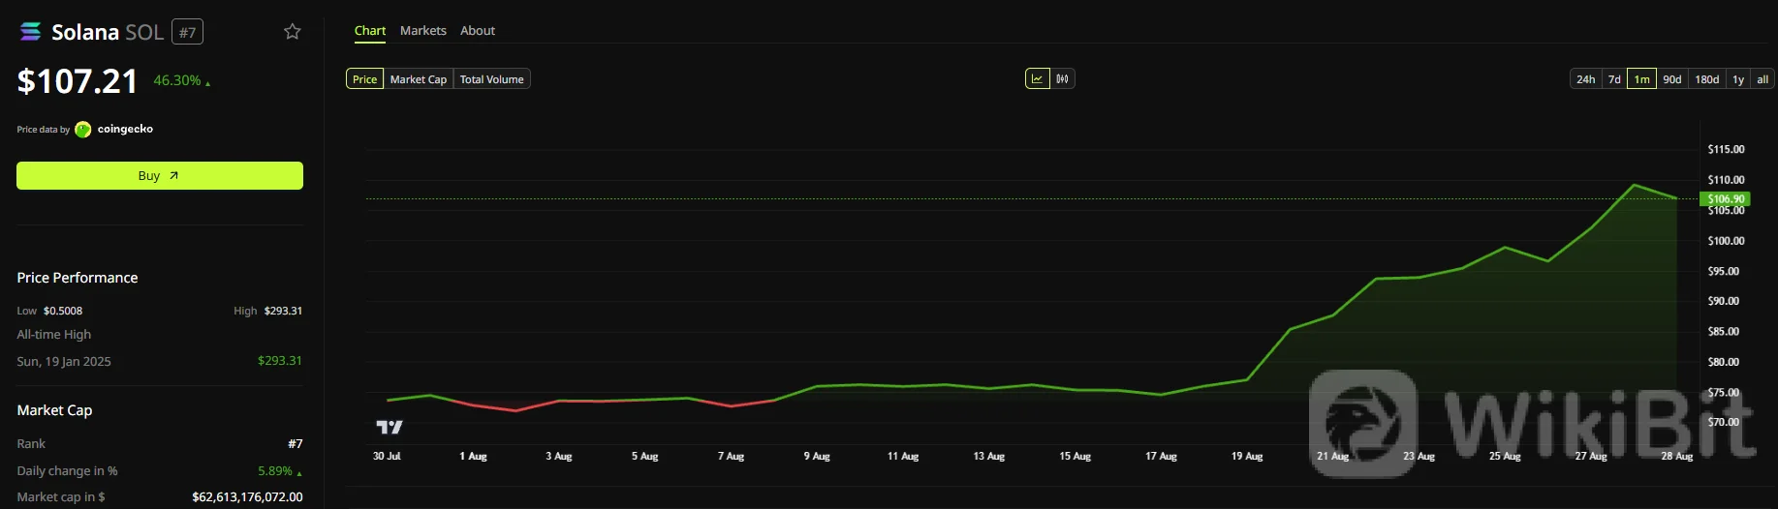Click the 46.30% change value

177,80
